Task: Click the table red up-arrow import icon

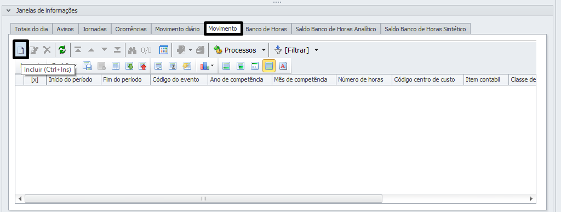Action: 143,66
